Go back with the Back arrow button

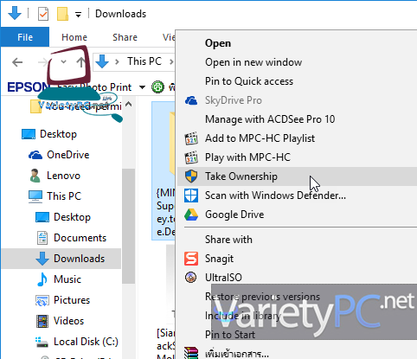click(17, 62)
